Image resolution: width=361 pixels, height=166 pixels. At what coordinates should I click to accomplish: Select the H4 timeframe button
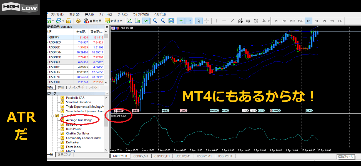tap(316, 21)
